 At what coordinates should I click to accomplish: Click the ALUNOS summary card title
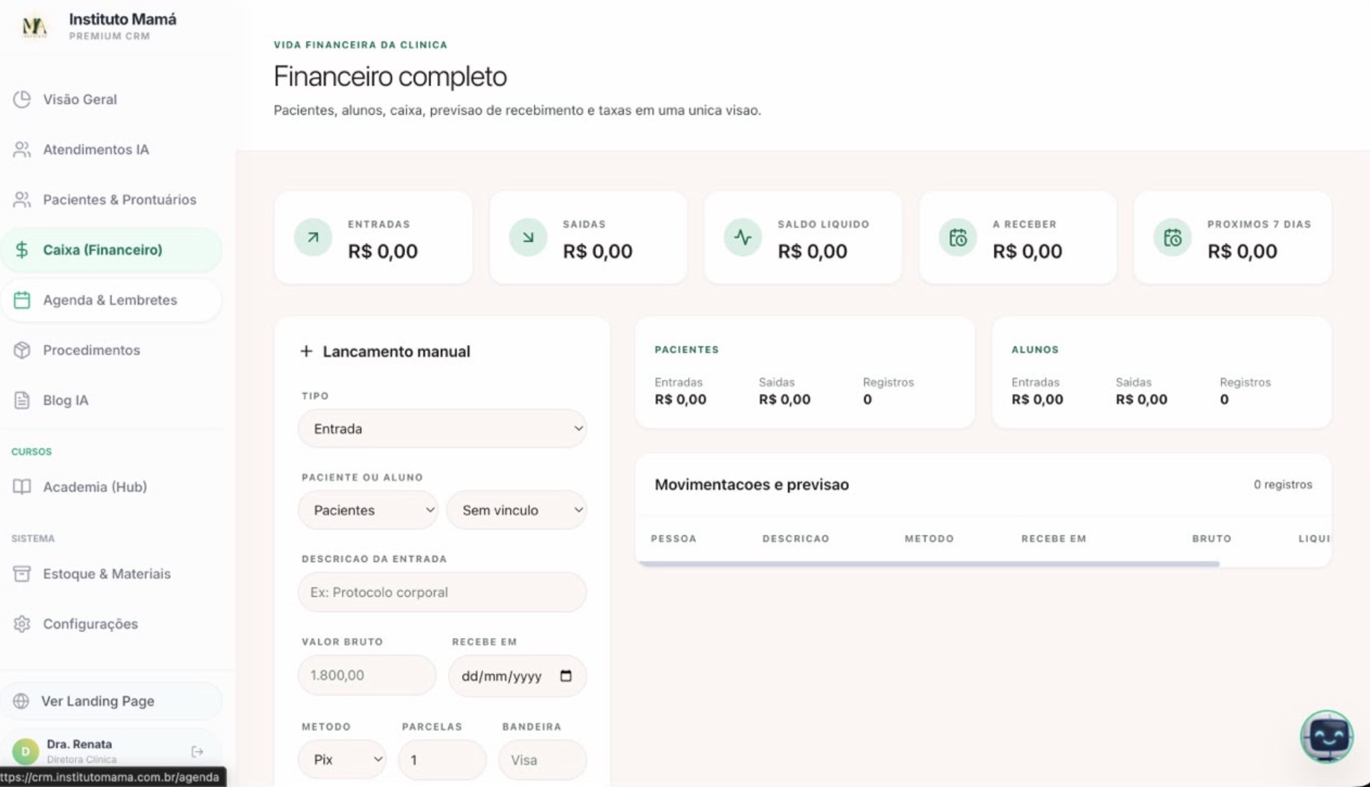1035,350
